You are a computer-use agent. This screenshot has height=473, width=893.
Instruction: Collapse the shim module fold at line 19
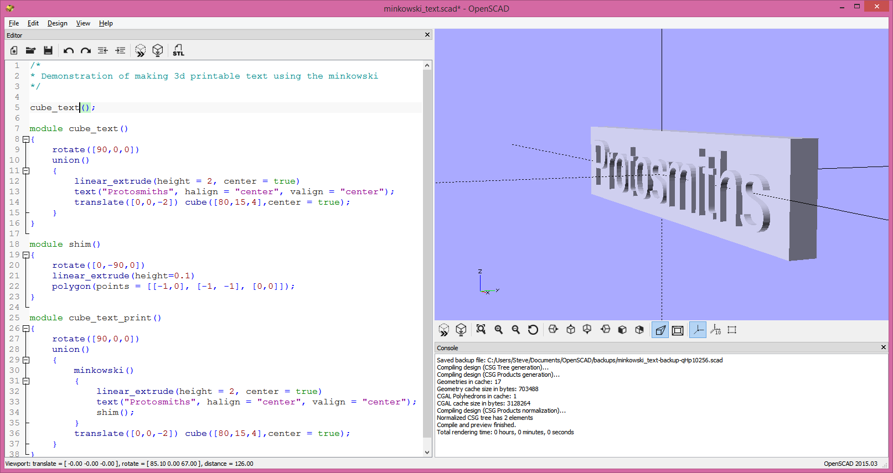point(25,255)
